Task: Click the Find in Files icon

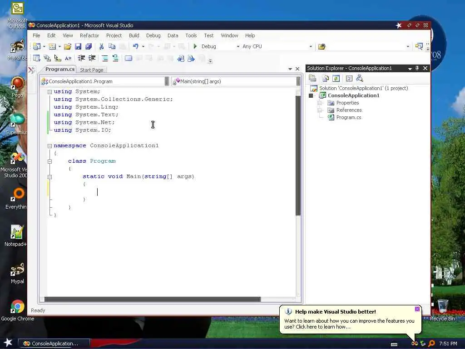Action: click(322, 46)
